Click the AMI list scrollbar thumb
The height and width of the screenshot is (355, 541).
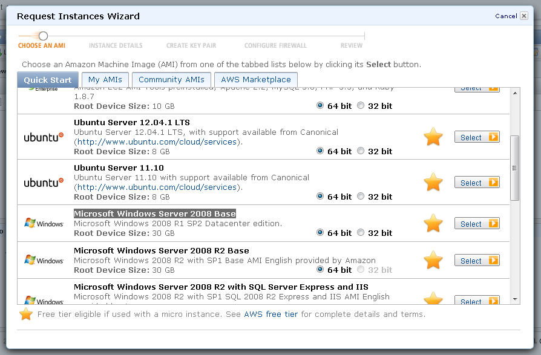[514, 168]
